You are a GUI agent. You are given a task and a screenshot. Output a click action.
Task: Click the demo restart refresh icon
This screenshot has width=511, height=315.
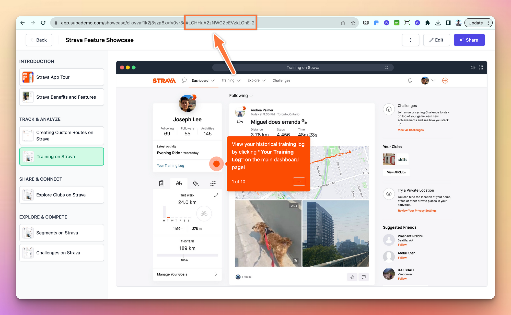[x=387, y=67]
